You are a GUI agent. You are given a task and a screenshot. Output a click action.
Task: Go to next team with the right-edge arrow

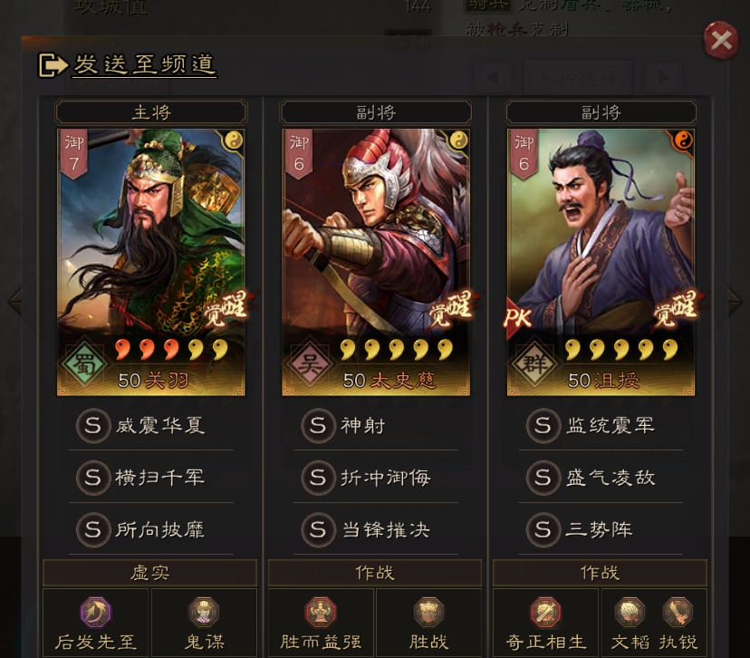pyautogui.click(x=736, y=301)
